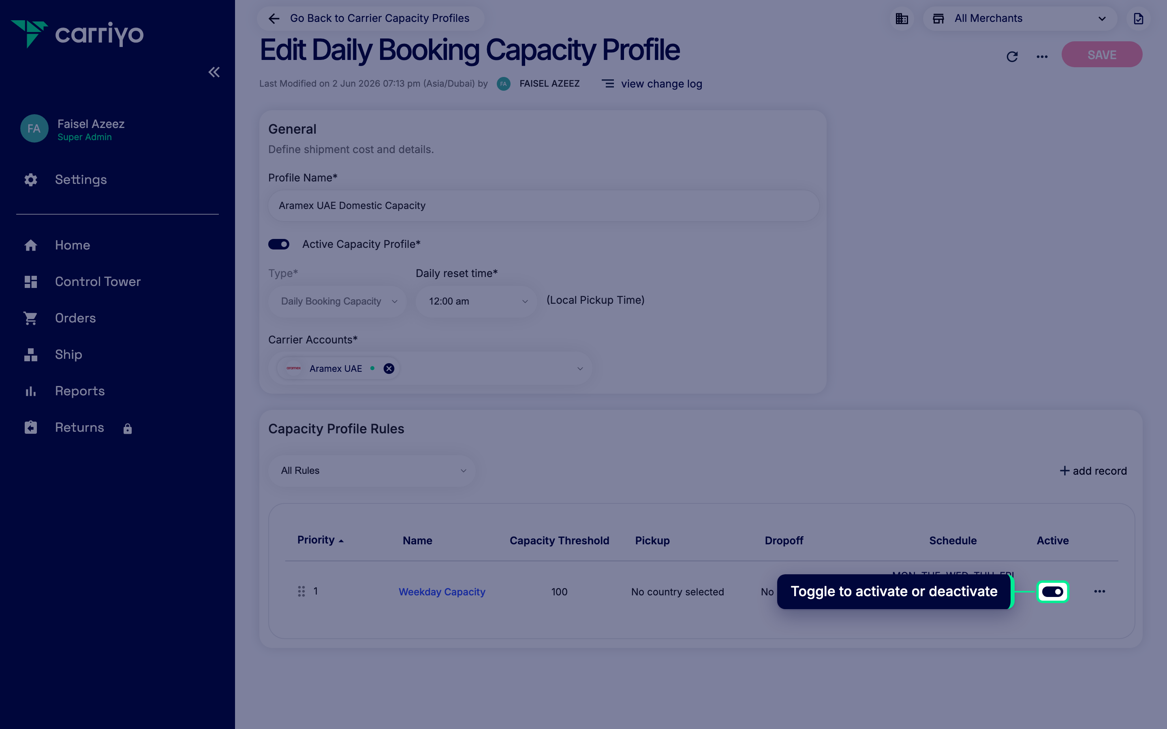Open Weekday Capacity row more options
This screenshot has width=1167, height=729.
click(x=1099, y=592)
